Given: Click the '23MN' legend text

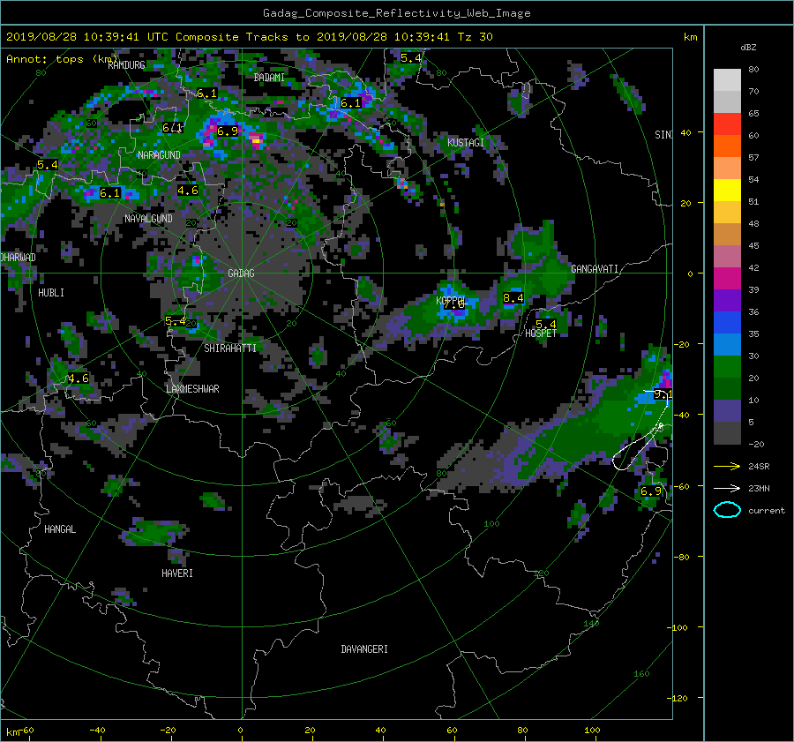Looking at the screenshot, I should click(x=759, y=489).
